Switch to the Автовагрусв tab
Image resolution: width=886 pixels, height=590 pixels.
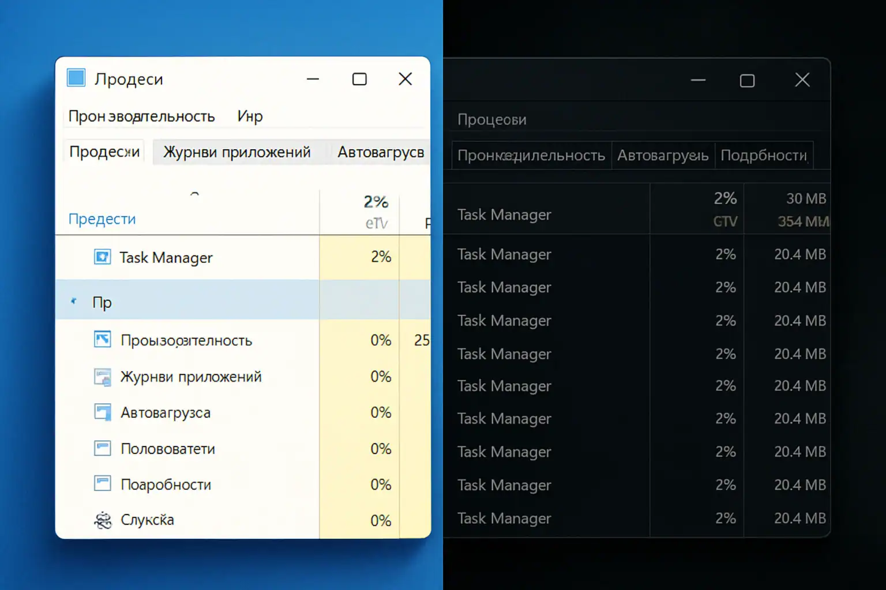tap(381, 152)
